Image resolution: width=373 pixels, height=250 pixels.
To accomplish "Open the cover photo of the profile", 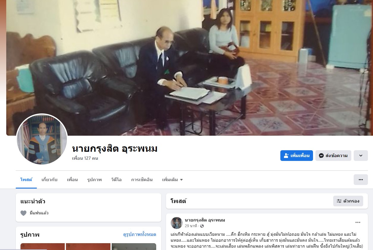I will 189,68.
